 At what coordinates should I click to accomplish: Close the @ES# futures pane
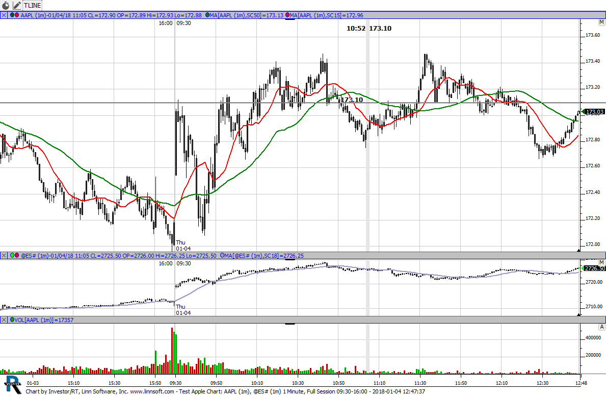pos(4,256)
